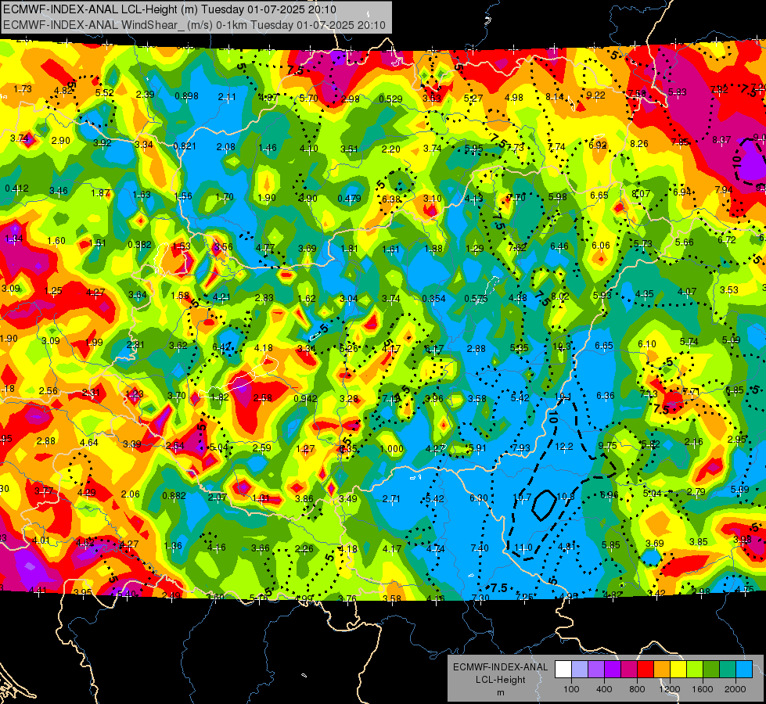The image size is (766, 704).
Task: Click the wind shear value 0.821
Action: point(185,146)
